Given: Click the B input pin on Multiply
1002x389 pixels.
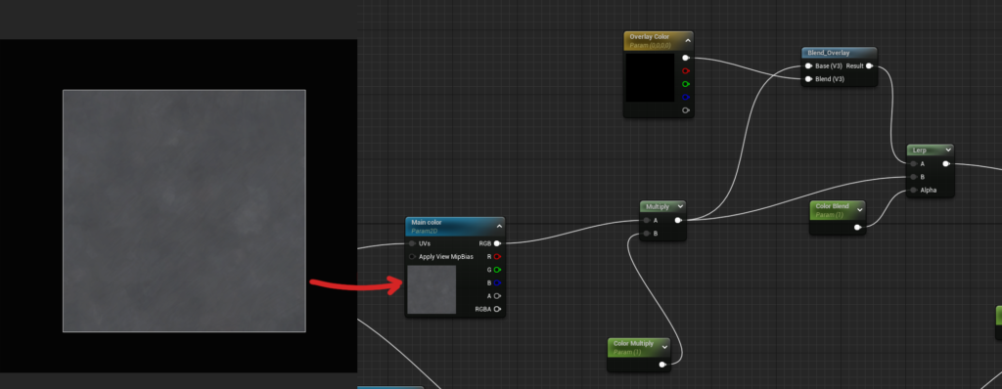Looking at the screenshot, I should [x=647, y=234].
